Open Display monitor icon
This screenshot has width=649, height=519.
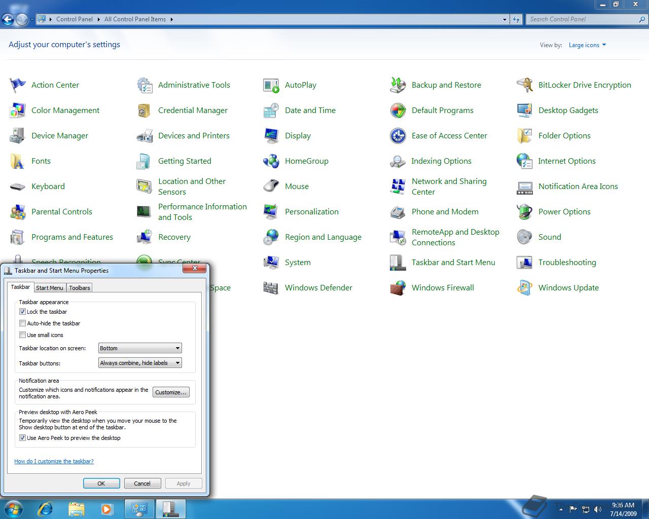271,136
